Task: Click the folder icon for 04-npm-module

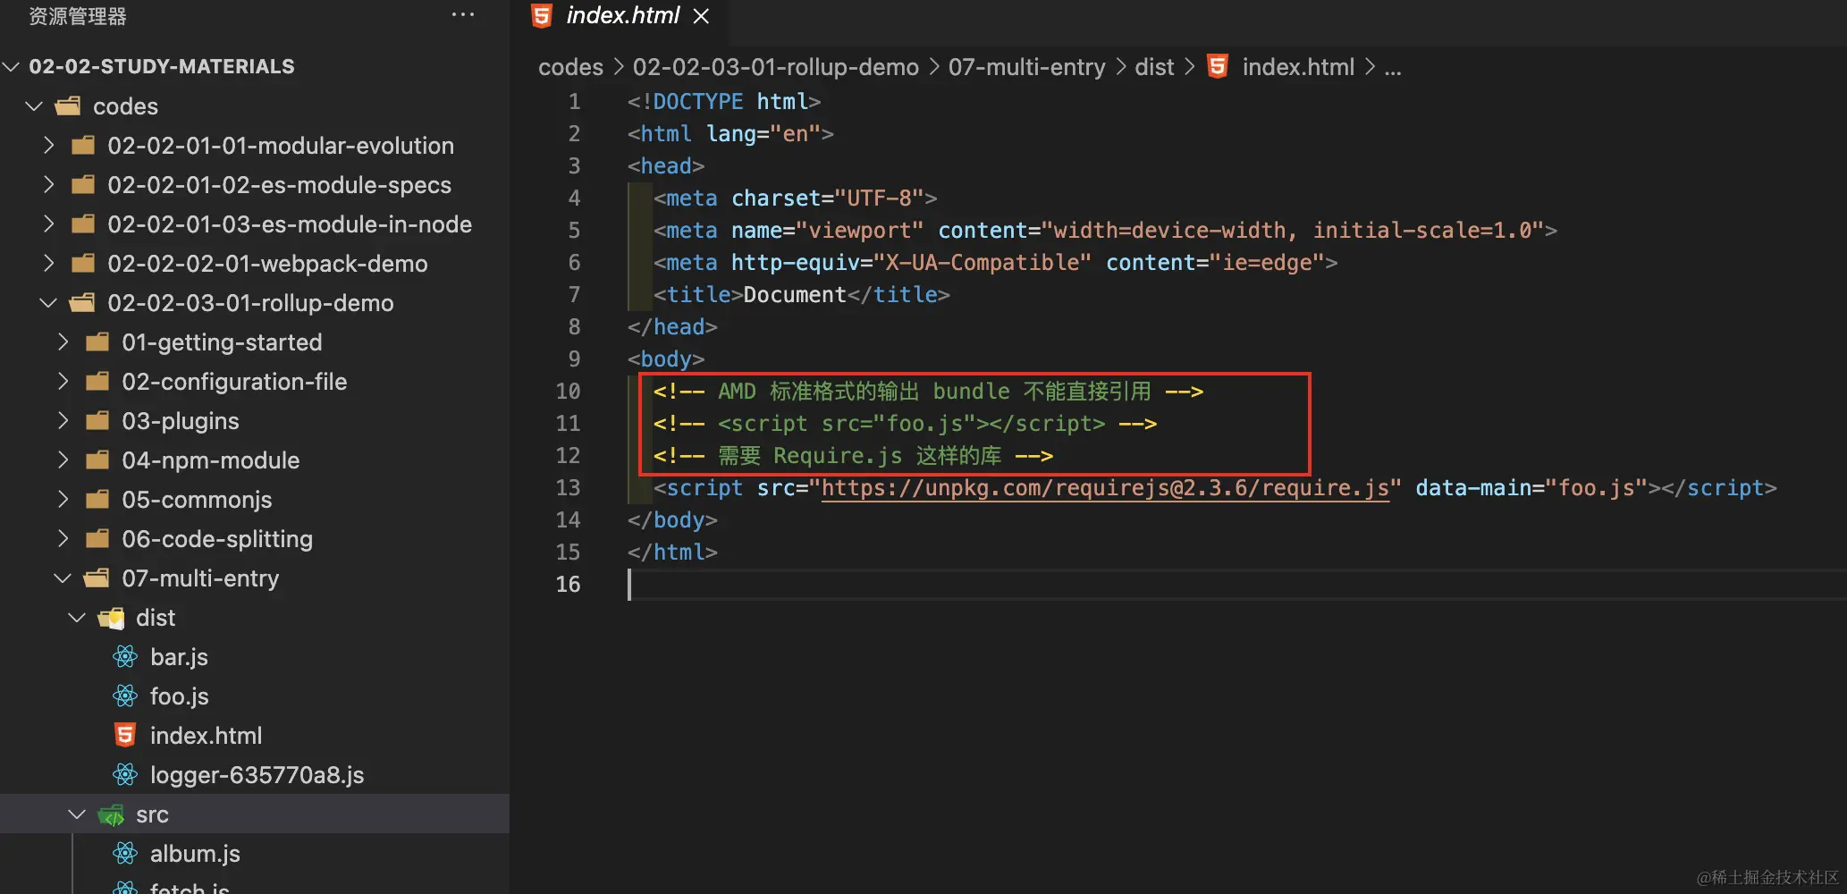Action: pos(97,460)
